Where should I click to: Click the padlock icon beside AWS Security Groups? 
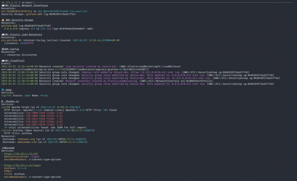coord(3,20)
